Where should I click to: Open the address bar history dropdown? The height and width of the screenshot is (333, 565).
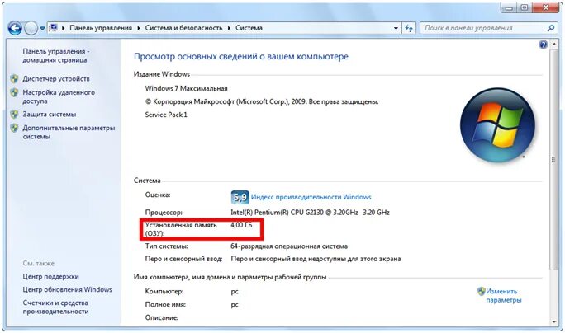tap(396, 28)
